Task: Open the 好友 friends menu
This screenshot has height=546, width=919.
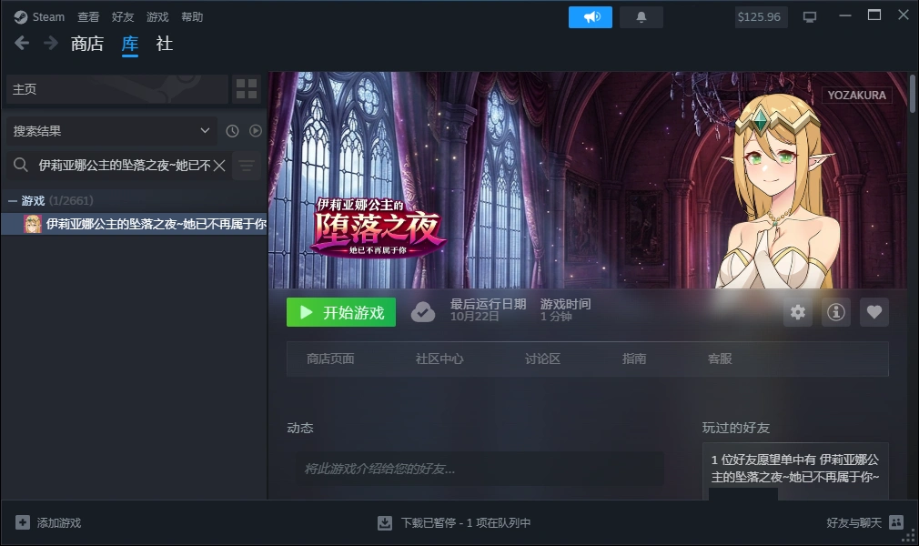Action: [123, 17]
